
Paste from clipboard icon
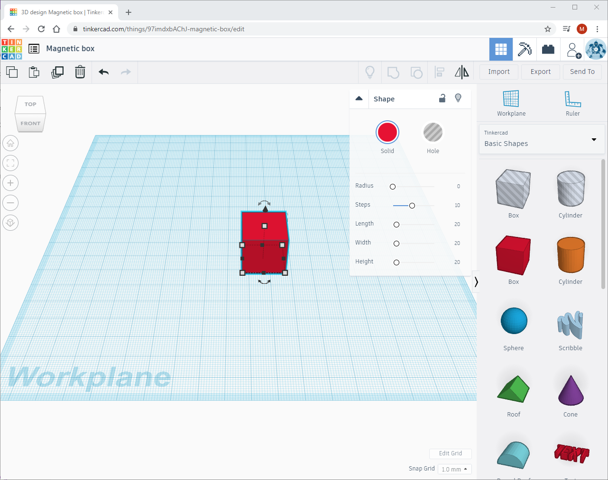(34, 72)
